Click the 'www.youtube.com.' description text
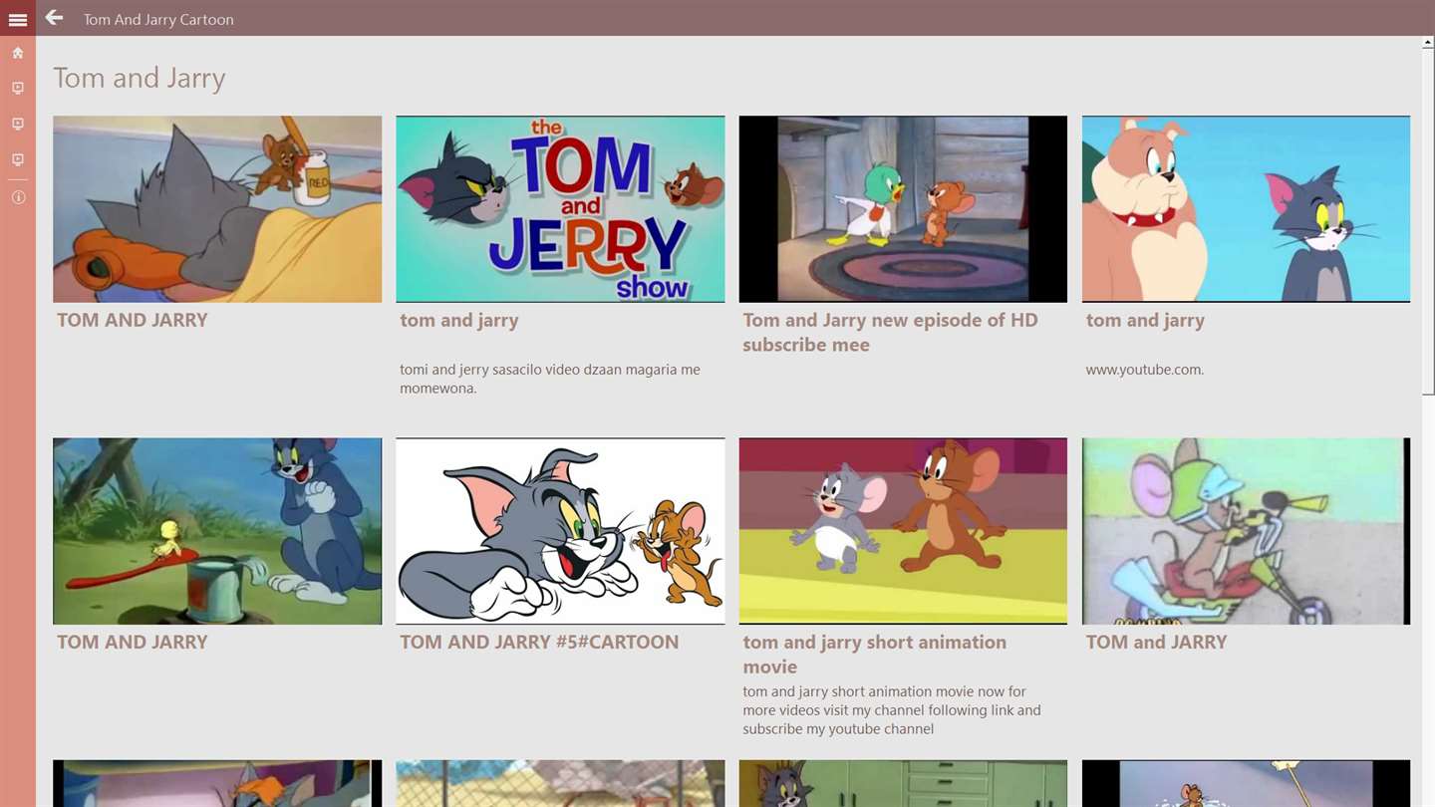Image resolution: width=1435 pixels, height=807 pixels. (1145, 370)
